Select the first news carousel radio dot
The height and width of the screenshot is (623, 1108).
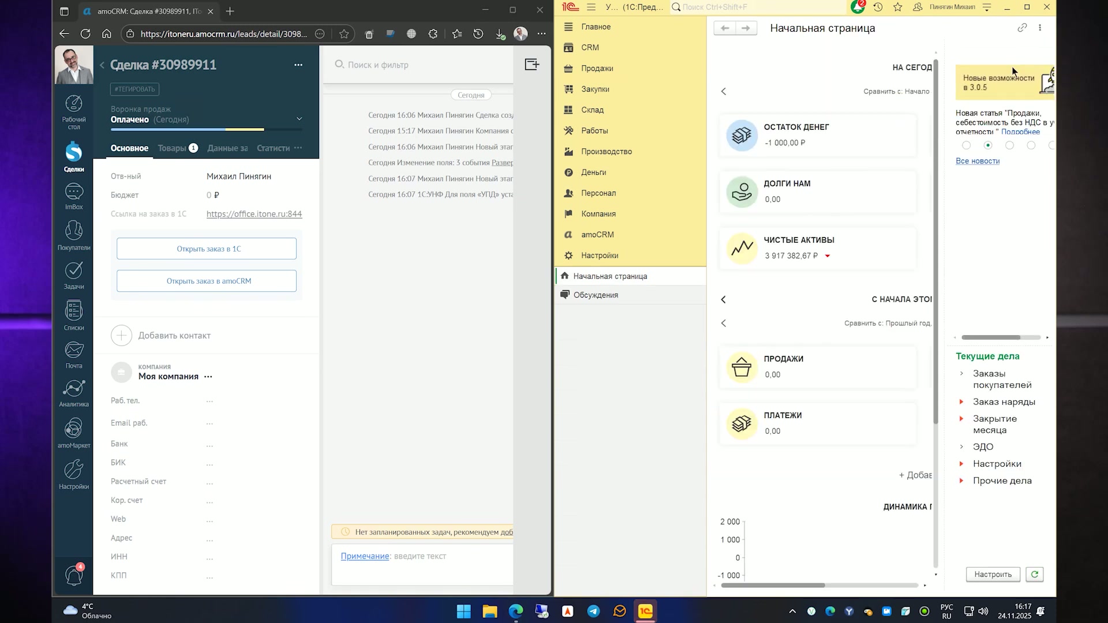967,145
